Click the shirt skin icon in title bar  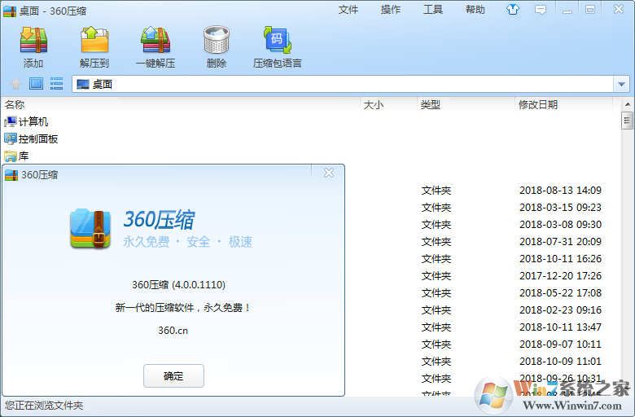point(512,10)
